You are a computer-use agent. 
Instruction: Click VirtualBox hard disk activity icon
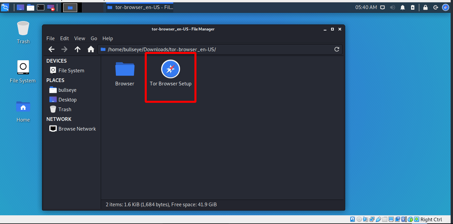(353, 219)
